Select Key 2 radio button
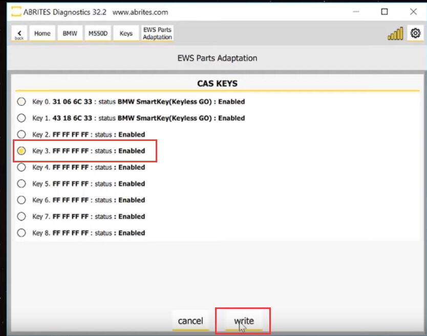Viewport: 427px width, 336px height. (21, 134)
